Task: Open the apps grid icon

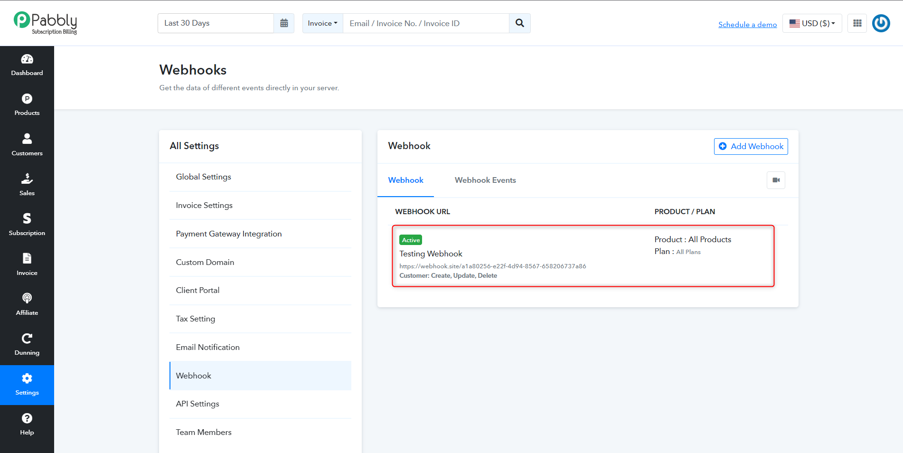Action: pos(857,23)
